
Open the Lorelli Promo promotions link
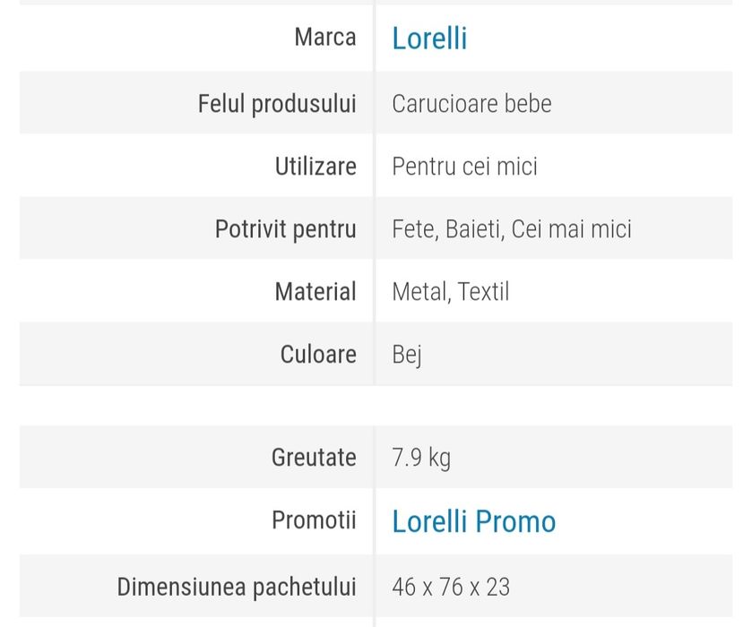click(473, 521)
